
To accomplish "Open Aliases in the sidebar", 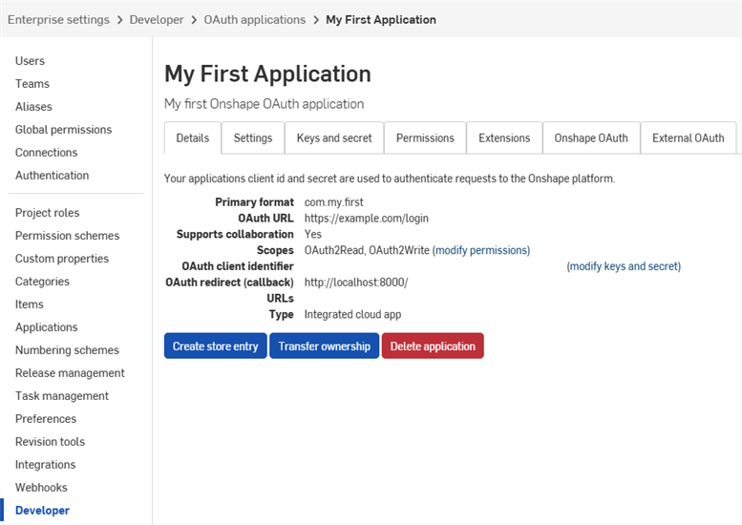I will pos(33,107).
